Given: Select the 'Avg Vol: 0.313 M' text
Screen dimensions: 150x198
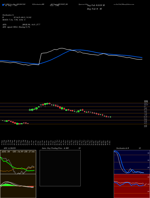Looking at the screenshot, I should pos(96,5).
